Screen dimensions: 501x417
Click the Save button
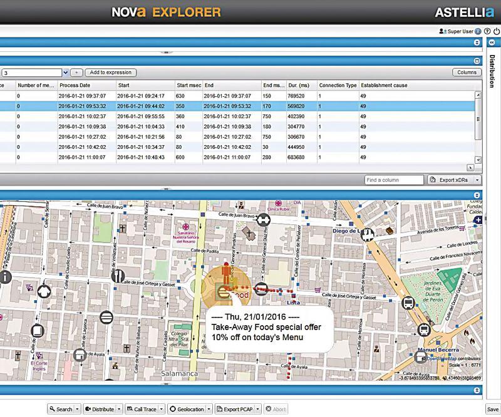point(493,409)
